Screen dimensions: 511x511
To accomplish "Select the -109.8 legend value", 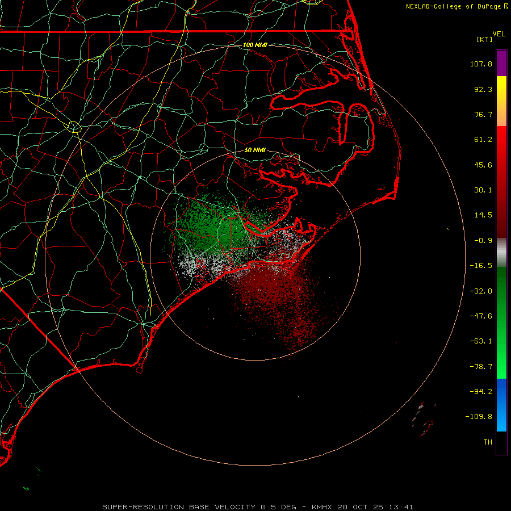I will pyautogui.click(x=479, y=417).
